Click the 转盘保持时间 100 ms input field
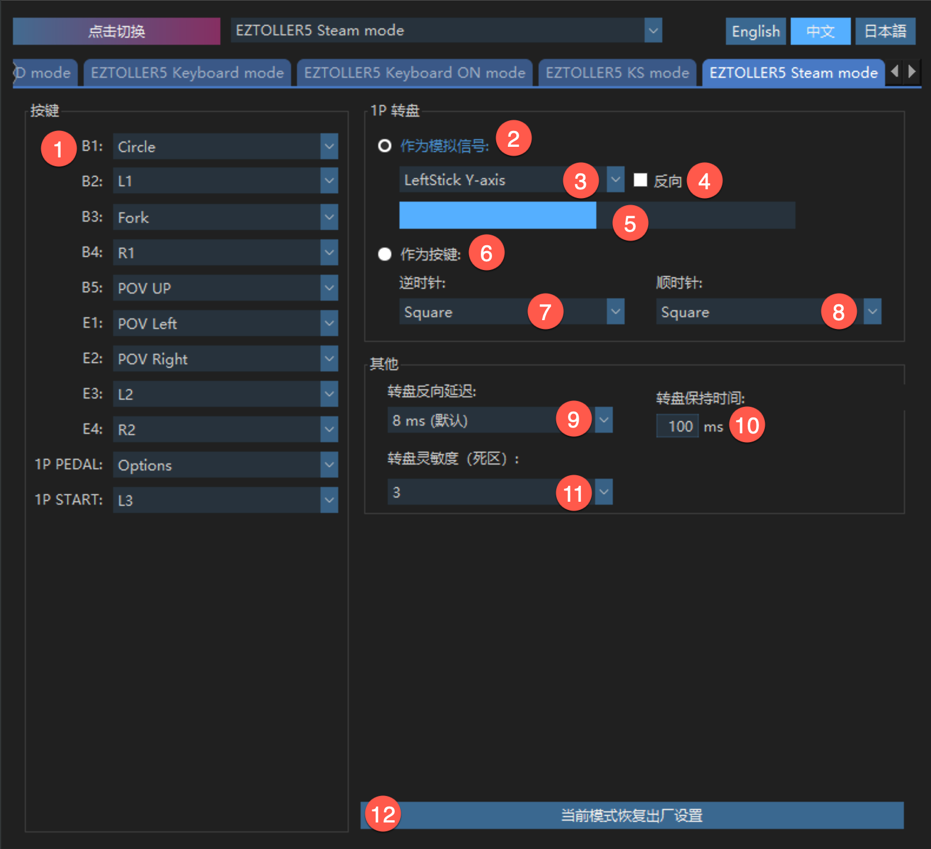 (x=678, y=426)
